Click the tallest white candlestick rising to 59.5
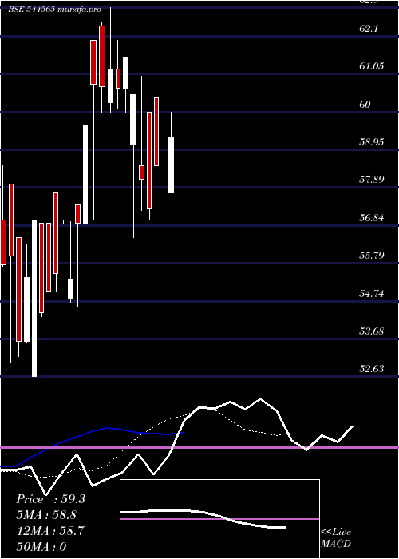 click(x=85, y=174)
